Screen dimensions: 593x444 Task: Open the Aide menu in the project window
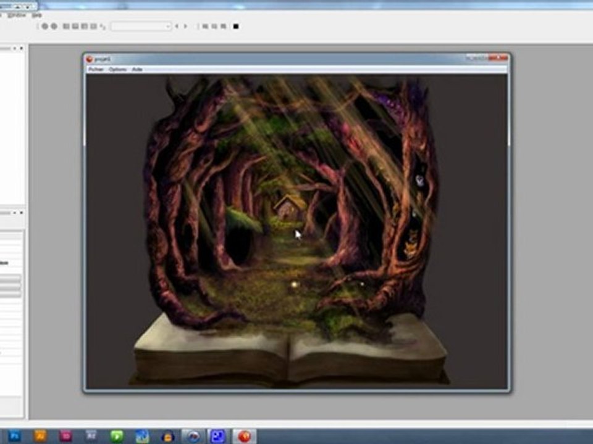click(x=137, y=70)
